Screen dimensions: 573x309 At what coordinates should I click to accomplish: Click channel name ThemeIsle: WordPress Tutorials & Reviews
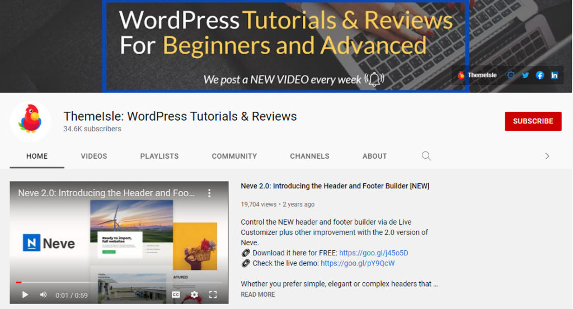pos(180,116)
